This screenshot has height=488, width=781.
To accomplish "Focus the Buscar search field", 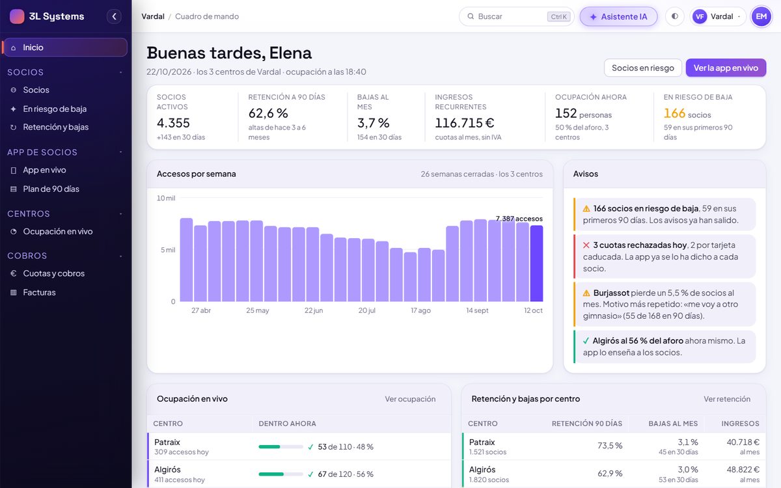I will tap(517, 16).
